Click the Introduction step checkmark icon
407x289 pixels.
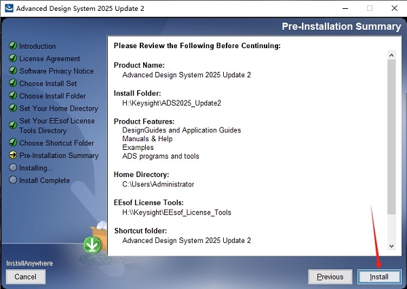13,45
